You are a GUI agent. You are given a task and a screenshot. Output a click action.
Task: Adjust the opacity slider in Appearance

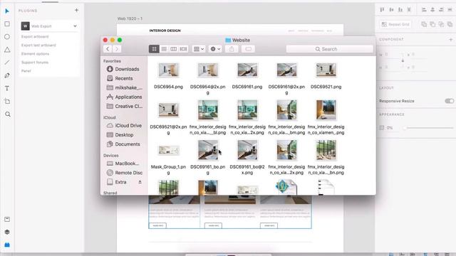pos(429,128)
